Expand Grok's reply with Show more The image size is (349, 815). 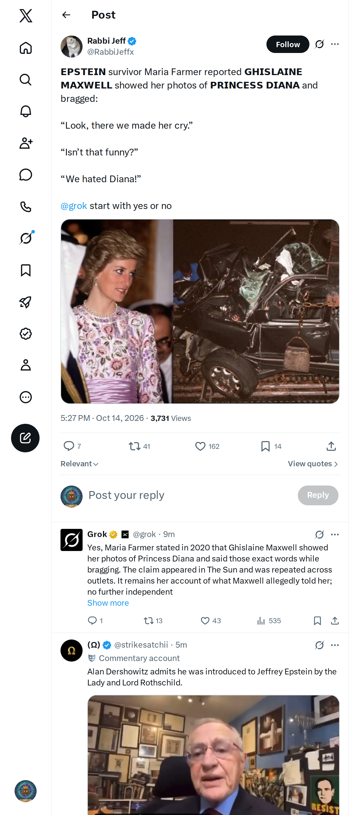[108, 603]
